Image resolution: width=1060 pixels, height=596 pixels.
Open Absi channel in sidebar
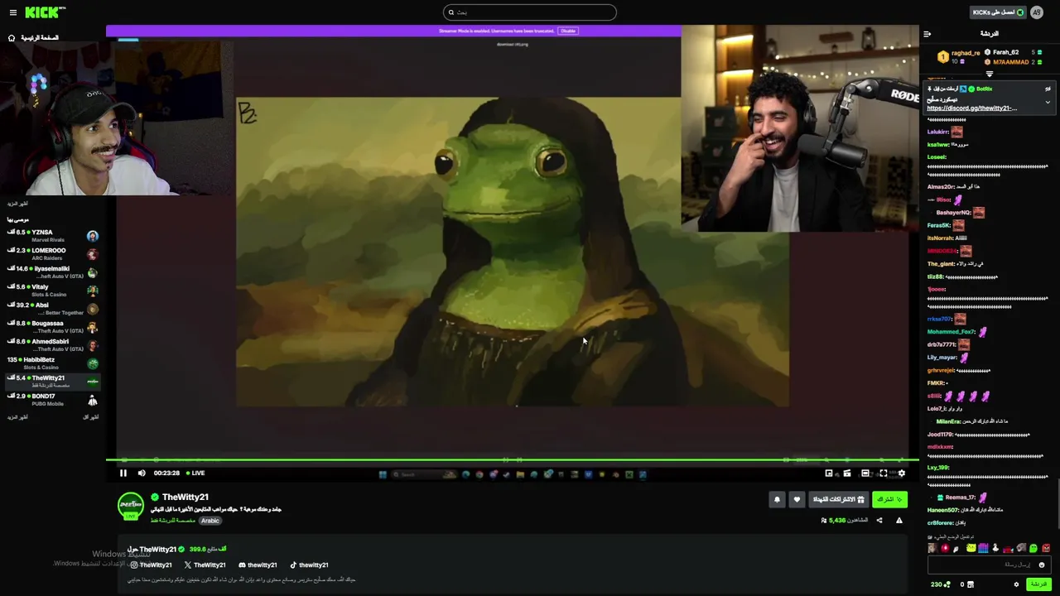click(x=52, y=309)
